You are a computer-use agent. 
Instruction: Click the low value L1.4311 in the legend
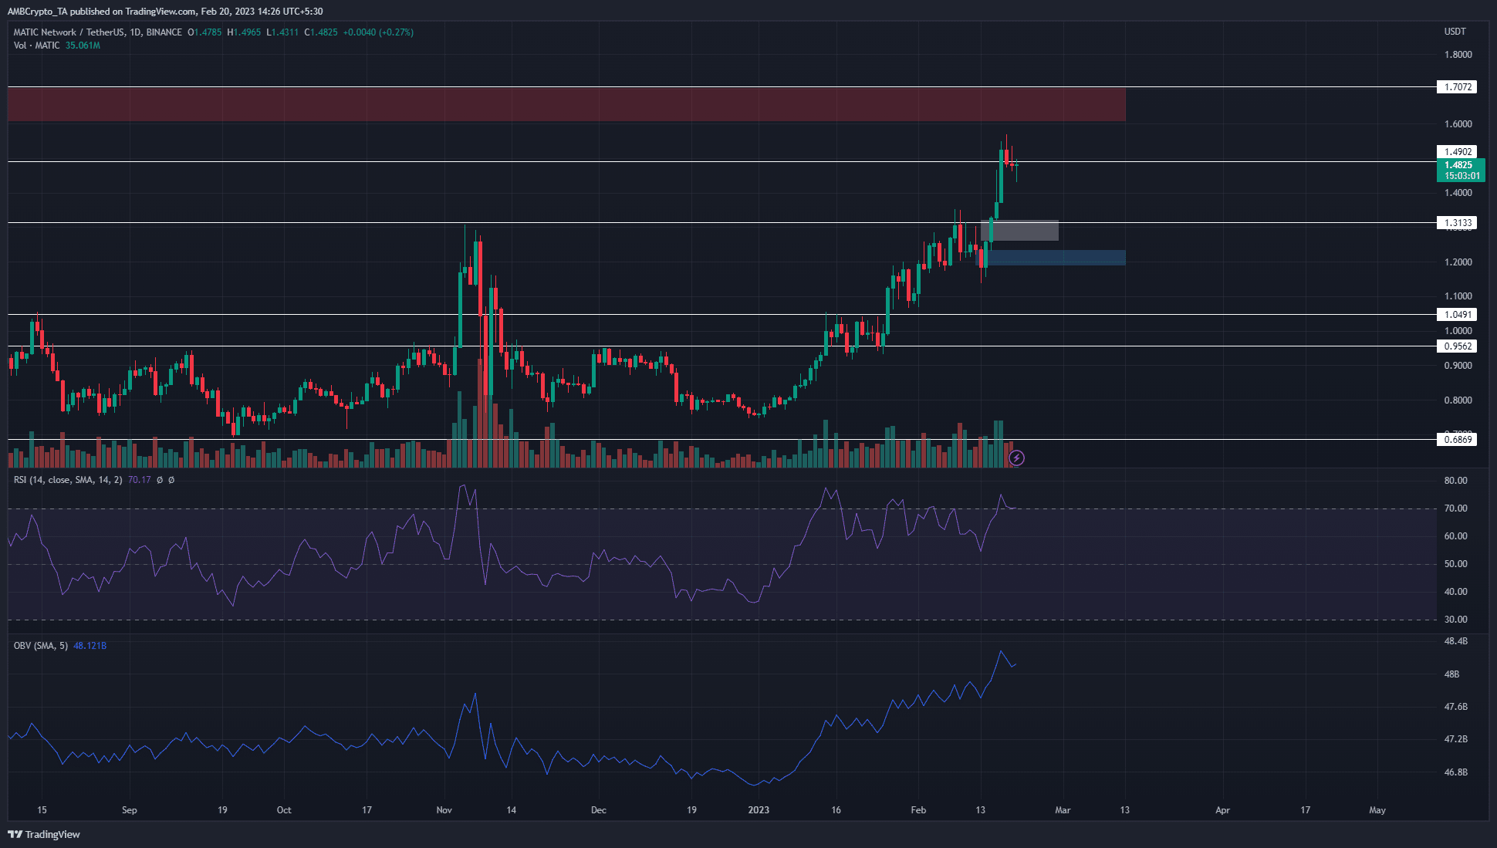(x=282, y=32)
